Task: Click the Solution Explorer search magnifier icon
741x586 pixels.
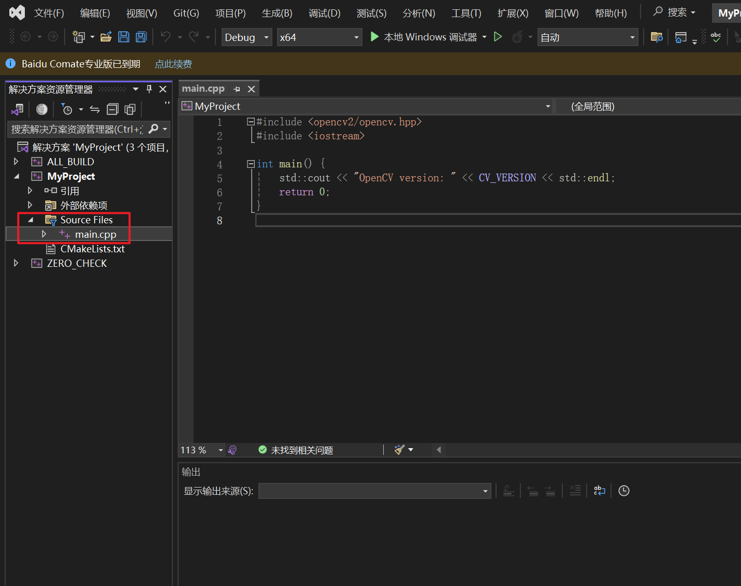Action: tap(153, 128)
